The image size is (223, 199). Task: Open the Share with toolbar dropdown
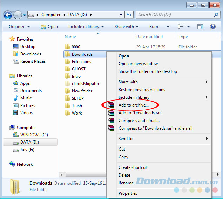(127, 27)
